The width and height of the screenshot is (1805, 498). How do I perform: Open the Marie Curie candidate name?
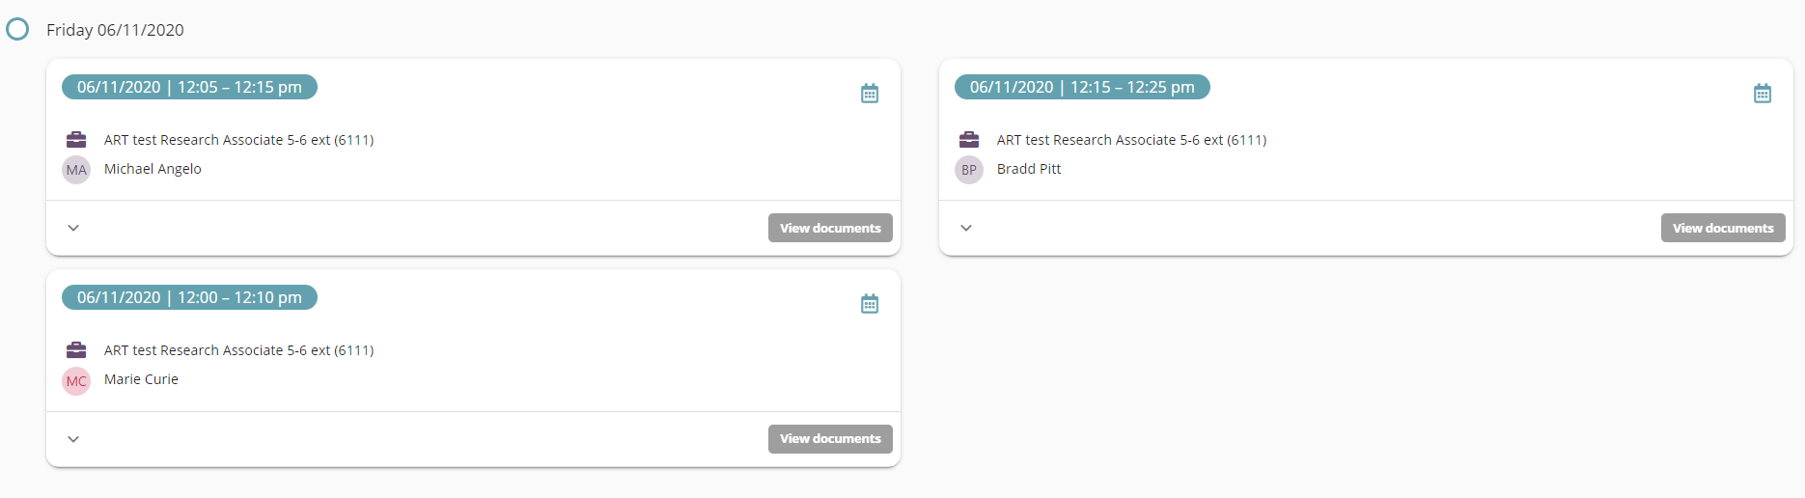click(x=141, y=379)
